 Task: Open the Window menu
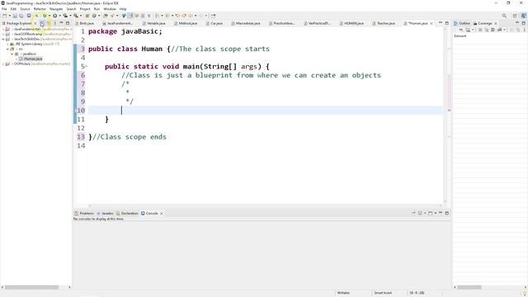[x=110, y=9]
